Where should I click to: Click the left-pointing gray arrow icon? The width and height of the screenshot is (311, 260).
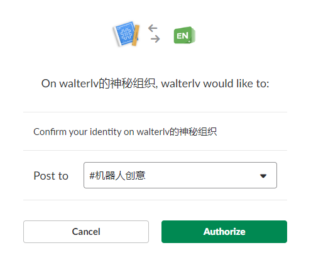click(153, 28)
